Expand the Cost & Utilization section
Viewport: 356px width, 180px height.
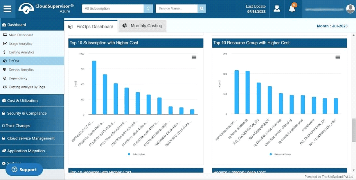coord(32,101)
